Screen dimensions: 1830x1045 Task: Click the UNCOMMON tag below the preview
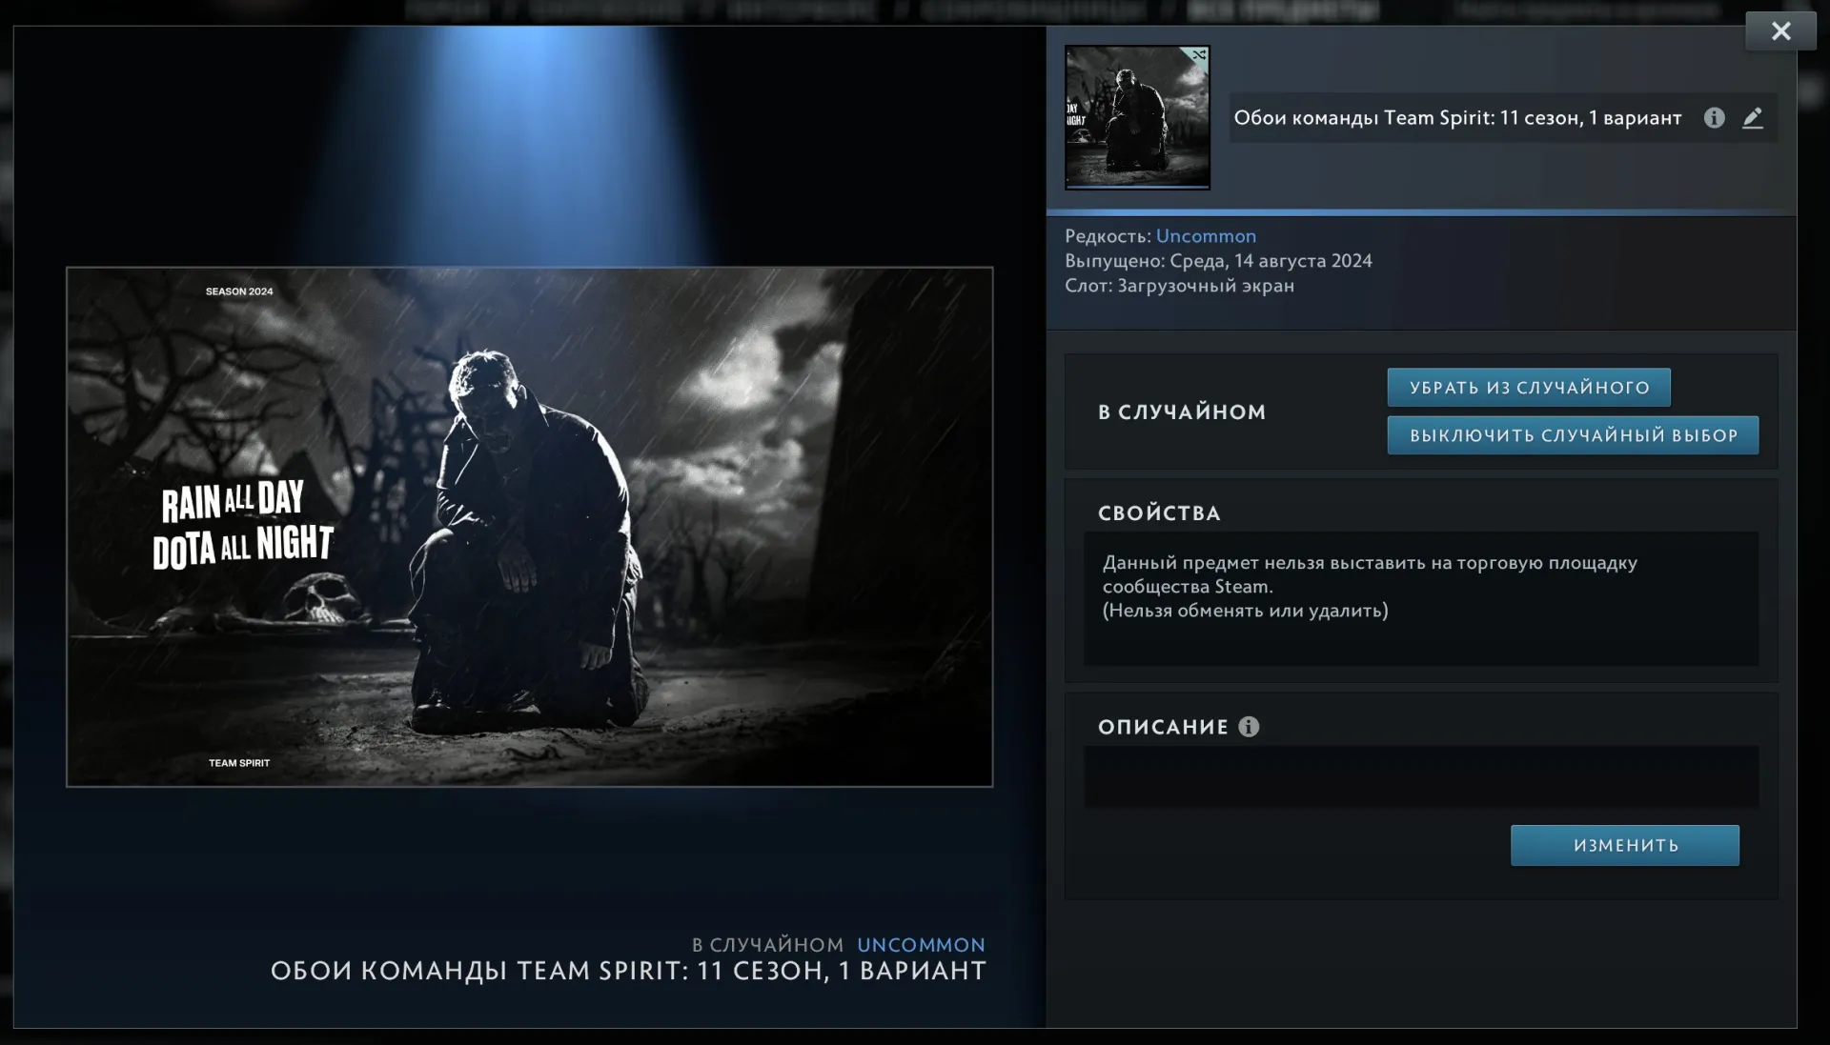(x=921, y=945)
